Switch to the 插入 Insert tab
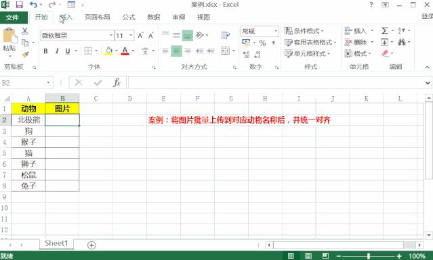Viewport: 433px width, 260px height. pyautogui.click(x=66, y=17)
